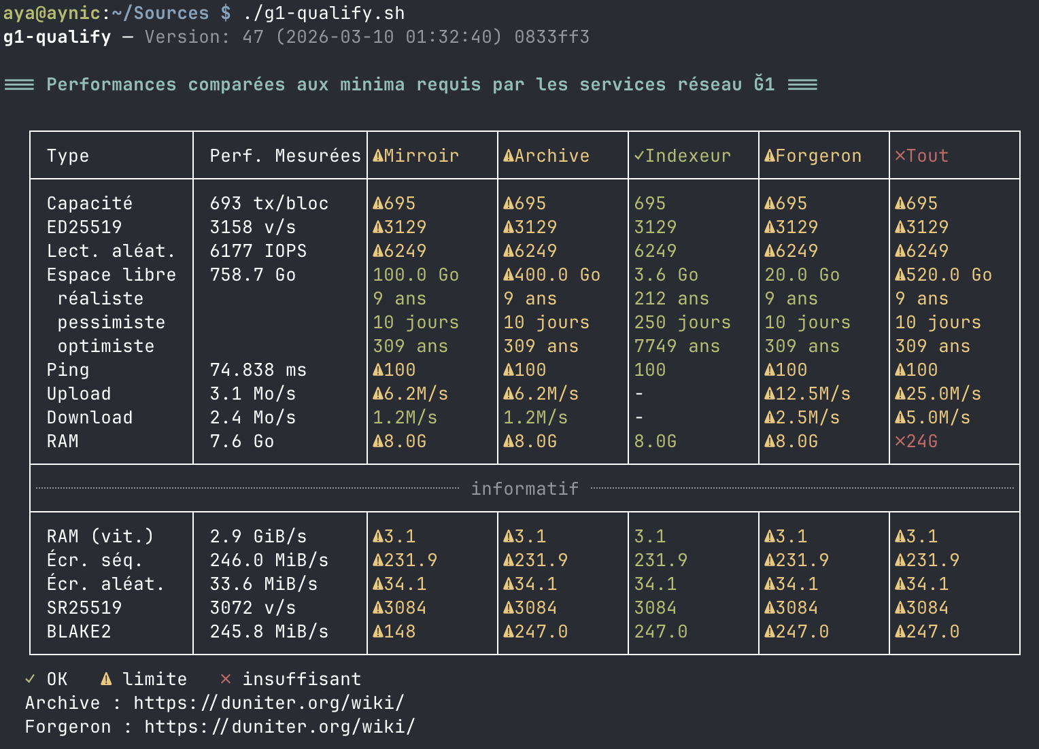Click the warning icon beside Mirroir header
This screenshot has width=1039, height=749.
click(378, 156)
